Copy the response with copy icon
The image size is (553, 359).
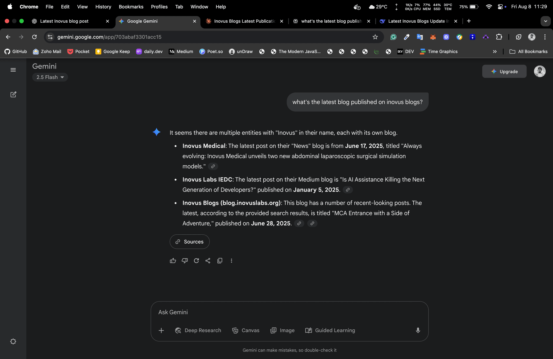tap(220, 261)
